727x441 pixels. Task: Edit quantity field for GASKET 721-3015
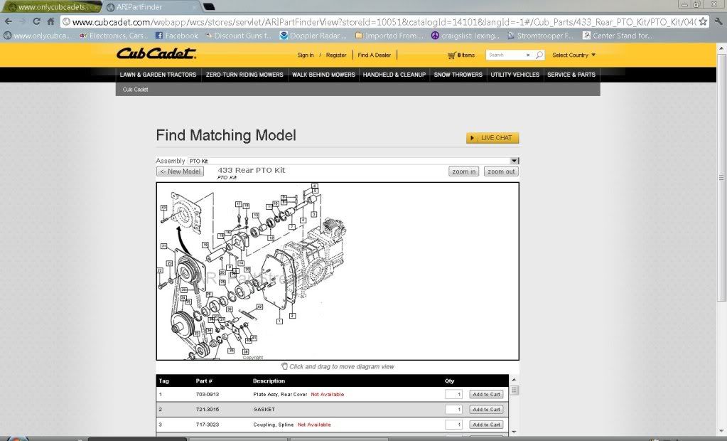[453, 410]
